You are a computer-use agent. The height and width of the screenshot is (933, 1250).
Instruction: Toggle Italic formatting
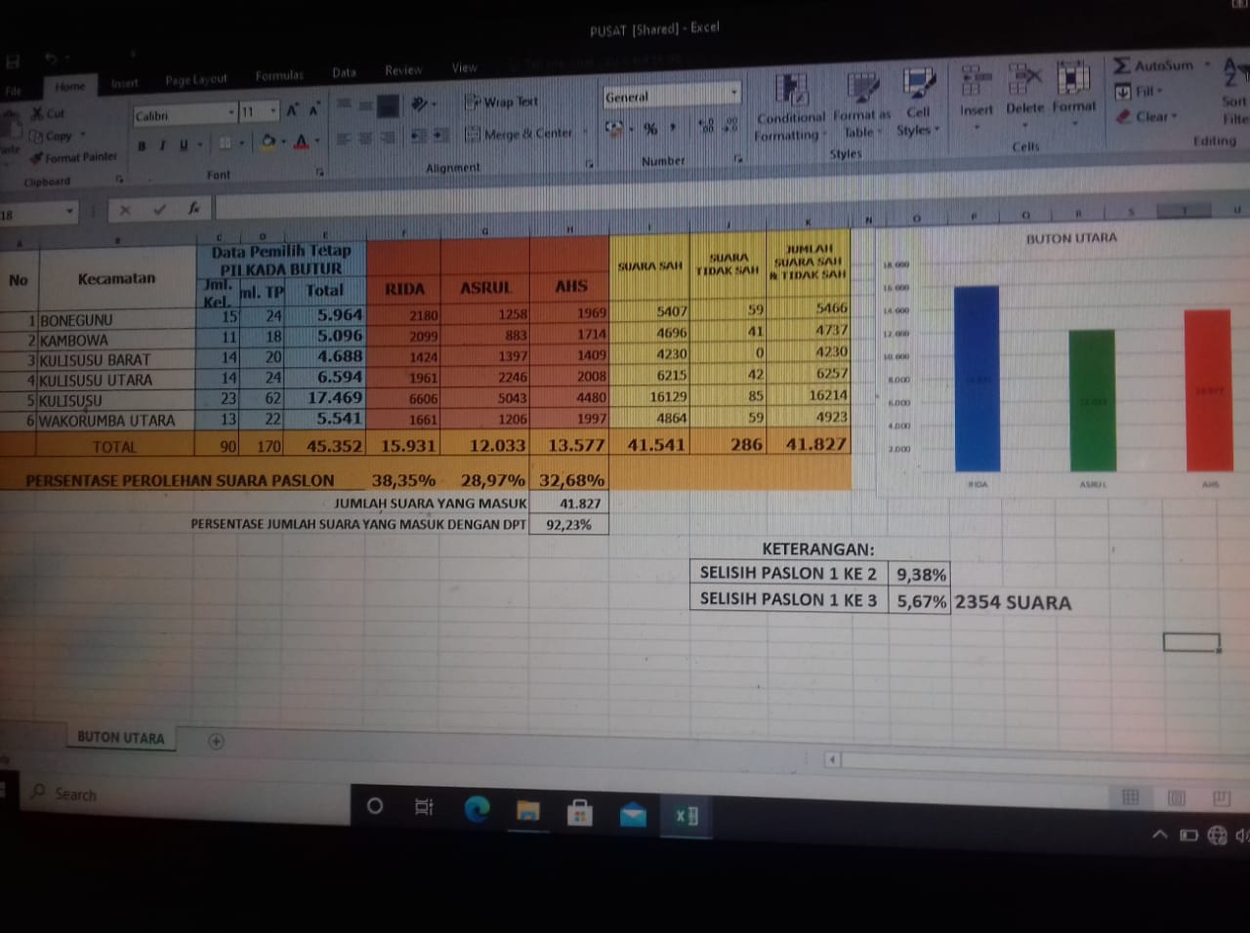(x=162, y=145)
